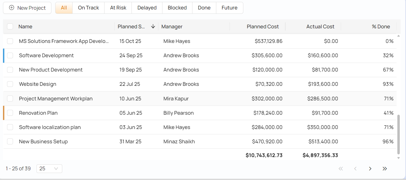Sort by the Planned Cost column header
The image size is (406, 180).
click(263, 26)
